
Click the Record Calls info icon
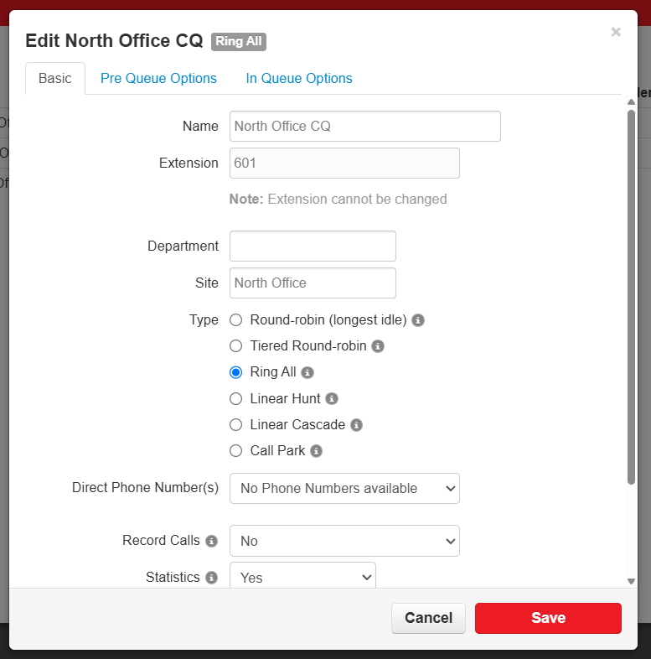(x=212, y=541)
